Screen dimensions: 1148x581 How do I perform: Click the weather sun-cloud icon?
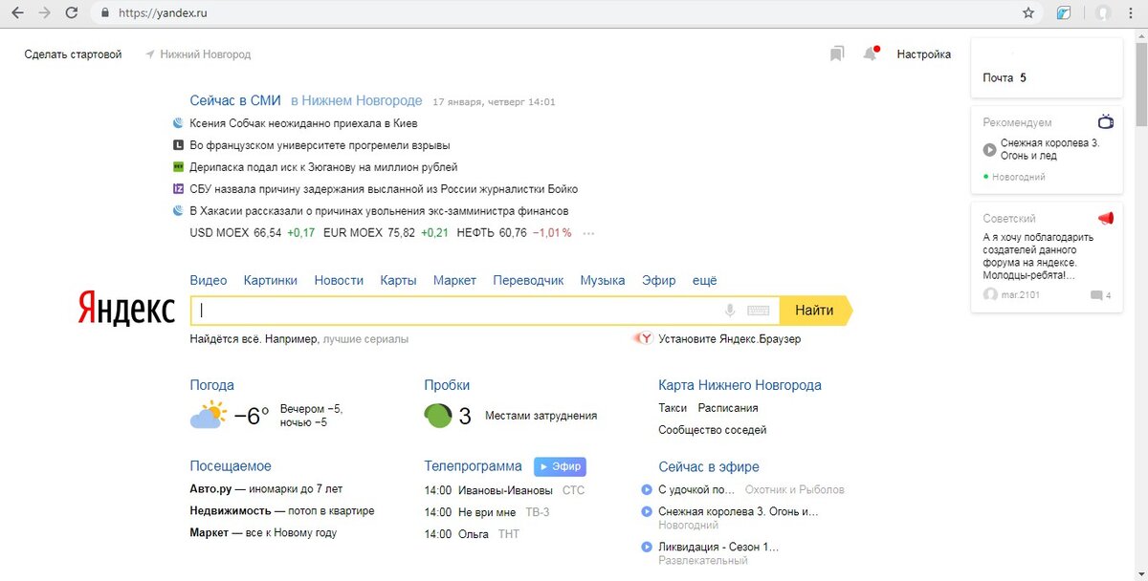point(209,416)
